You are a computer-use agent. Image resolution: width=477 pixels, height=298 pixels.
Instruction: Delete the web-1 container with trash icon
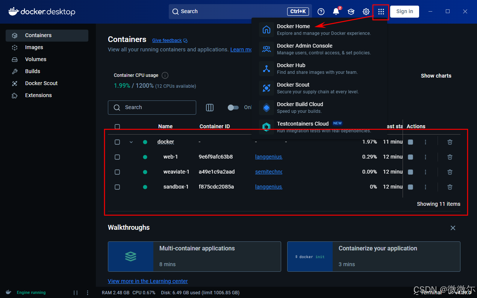point(450,157)
